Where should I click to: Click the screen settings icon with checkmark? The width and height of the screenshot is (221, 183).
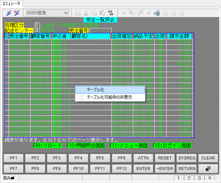157,13
